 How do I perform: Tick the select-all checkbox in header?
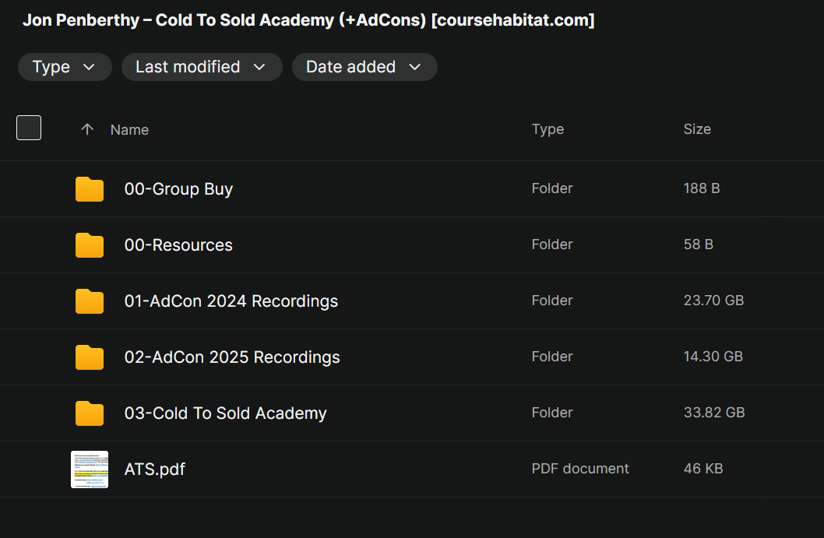[29, 128]
